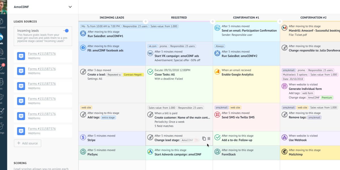Select the Multiselect: 3 options tag

tap(295, 75)
